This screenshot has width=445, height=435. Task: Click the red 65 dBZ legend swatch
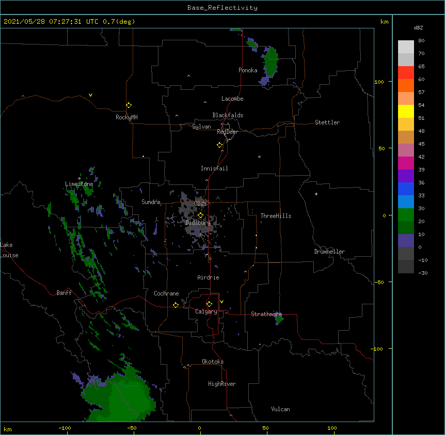pos(406,72)
